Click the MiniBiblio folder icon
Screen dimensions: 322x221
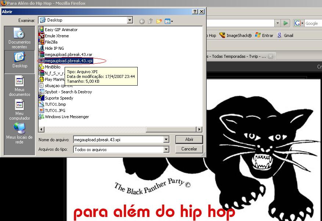click(x=41, y=67)
